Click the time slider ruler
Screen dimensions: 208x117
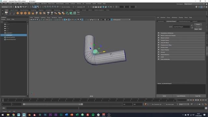[89, 100]
